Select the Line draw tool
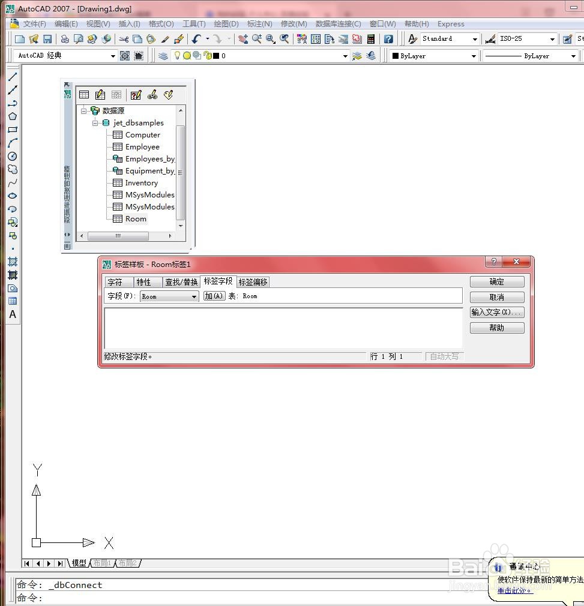The height and width of the screenshot is (606, 584). click(13, 77)
